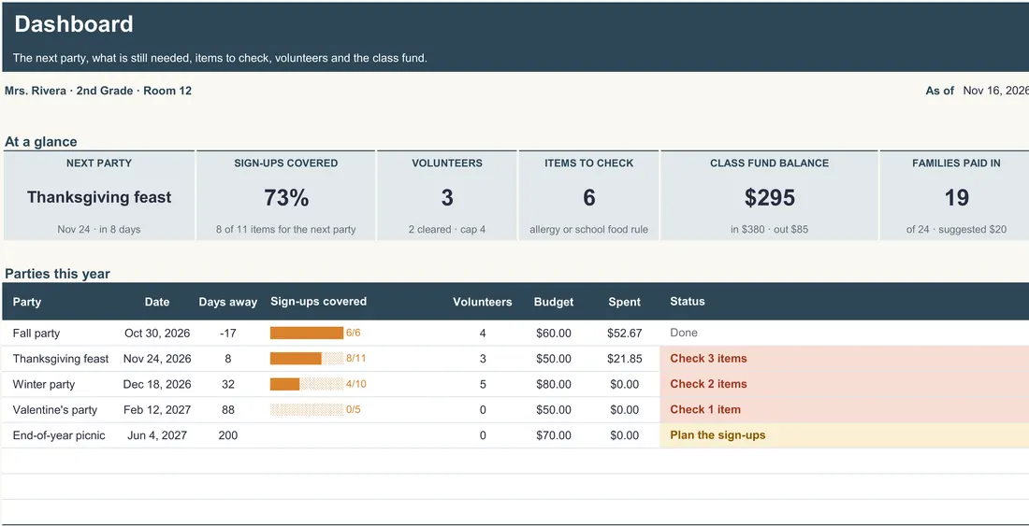The image size is (1029, 526).
Task: Click the Days away column header
Action: (227, 302)
